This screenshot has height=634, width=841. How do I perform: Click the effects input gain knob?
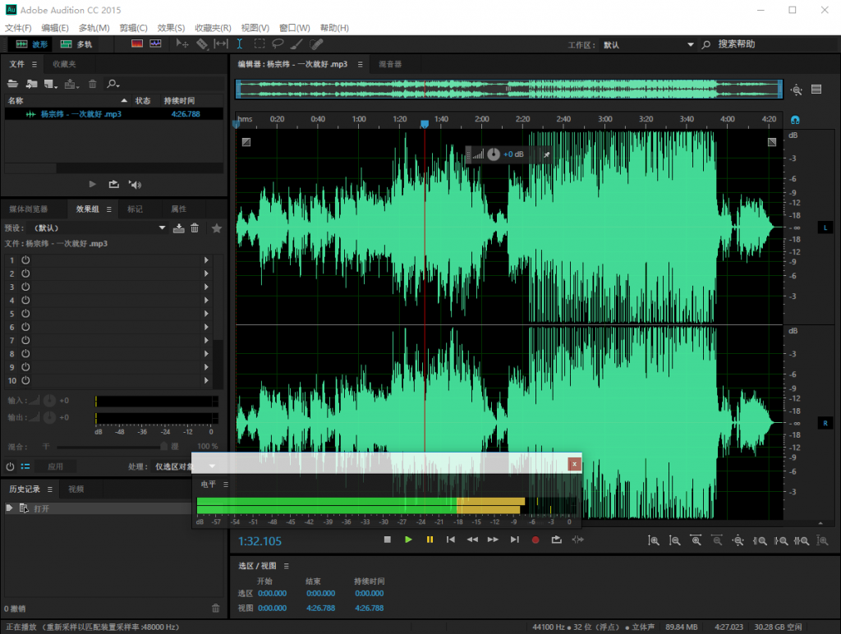(x=49, y=401)
